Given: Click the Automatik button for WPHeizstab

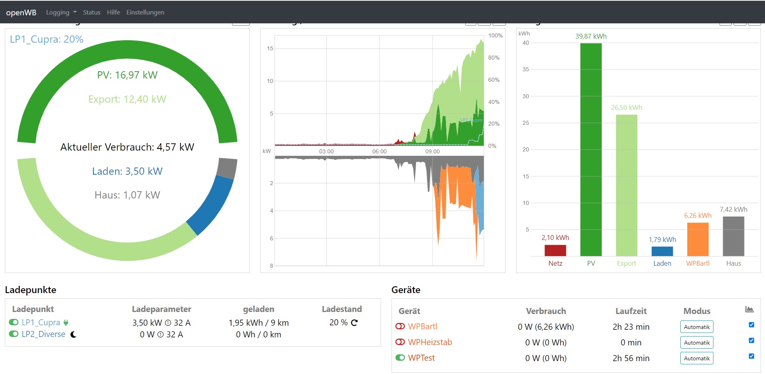Looking at the screenshot, I should point(697,343).
